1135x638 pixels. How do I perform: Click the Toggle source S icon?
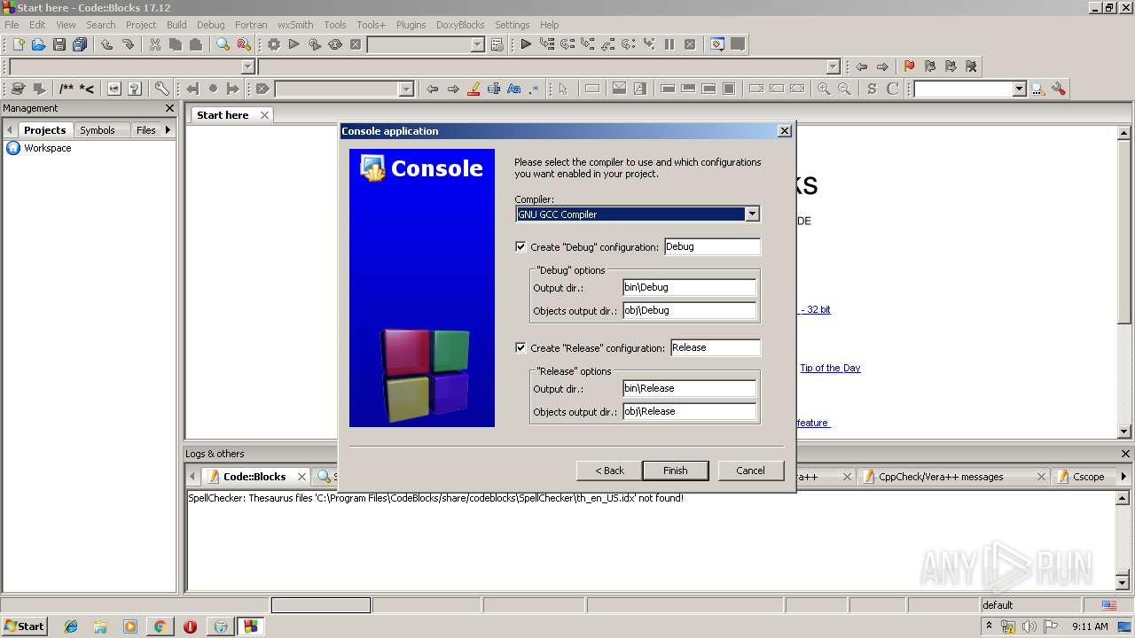[872, 89]
